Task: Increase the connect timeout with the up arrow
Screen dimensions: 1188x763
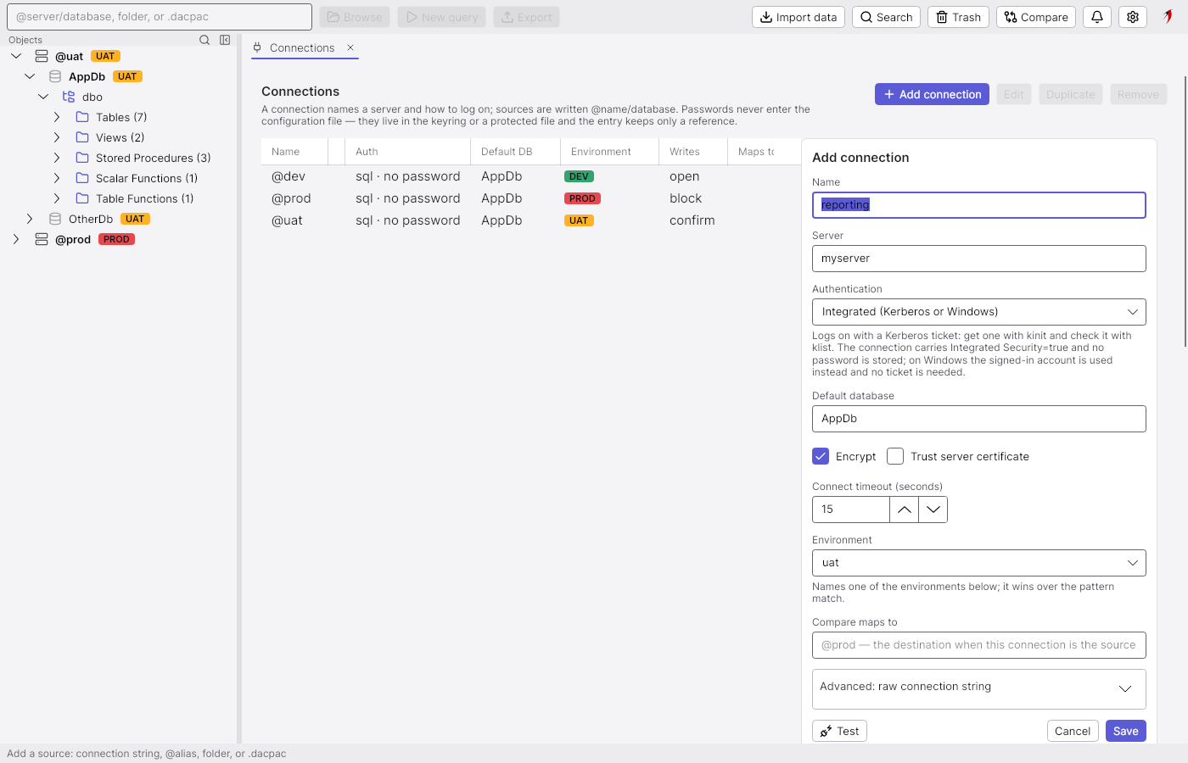Action: click(905, 510)
